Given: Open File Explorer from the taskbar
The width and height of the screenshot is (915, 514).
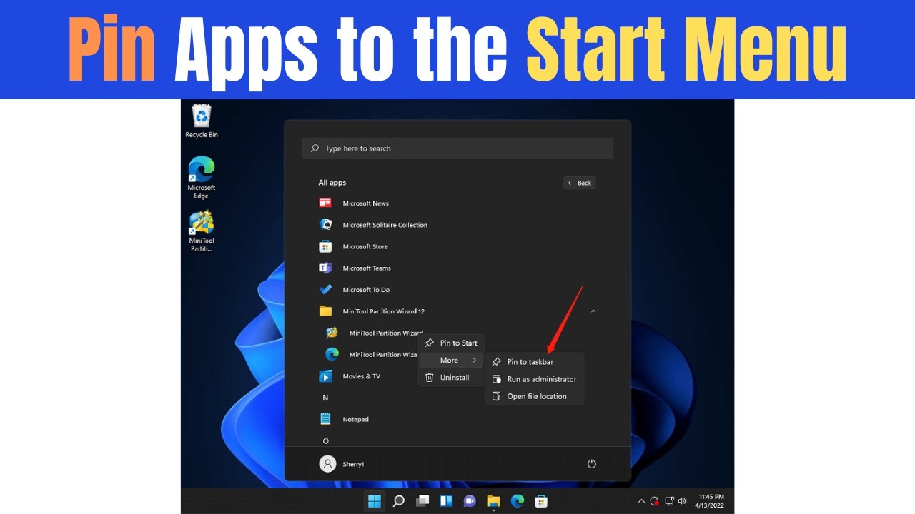Looking at the screenshot, I should point(493,501).
